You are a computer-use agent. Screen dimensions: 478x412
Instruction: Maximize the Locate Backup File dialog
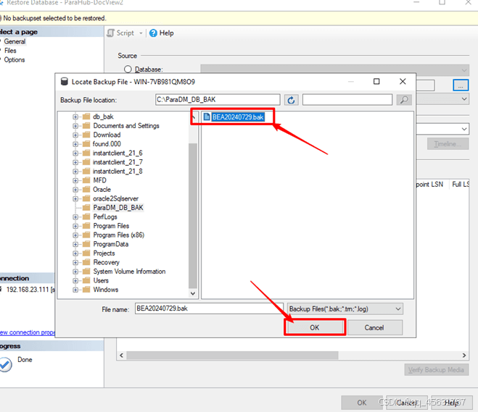[x=376, y=82]
